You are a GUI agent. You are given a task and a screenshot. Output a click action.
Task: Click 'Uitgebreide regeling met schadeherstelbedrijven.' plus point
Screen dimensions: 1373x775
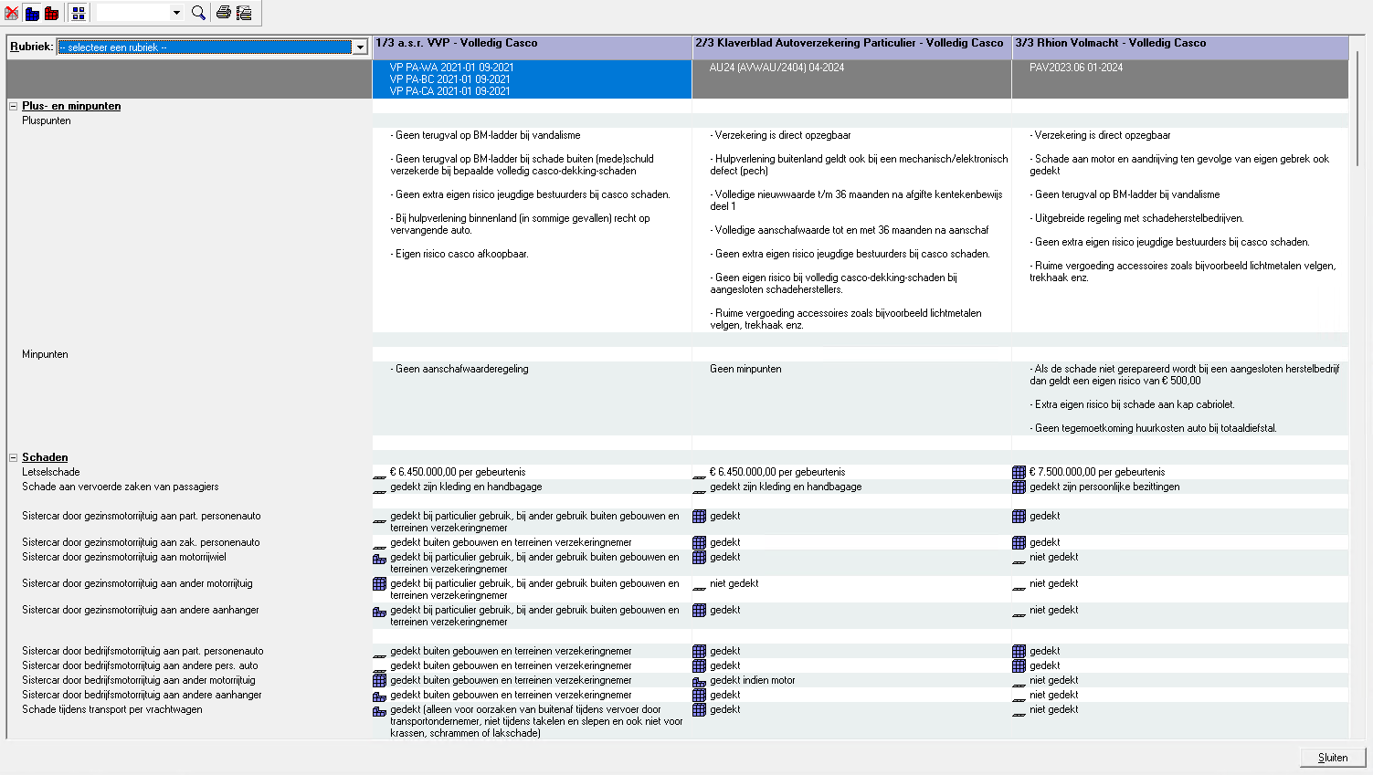(1136, 218)
